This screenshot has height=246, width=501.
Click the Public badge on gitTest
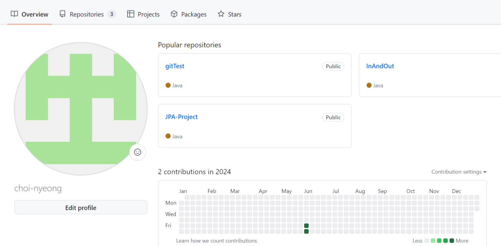(333, 66)
